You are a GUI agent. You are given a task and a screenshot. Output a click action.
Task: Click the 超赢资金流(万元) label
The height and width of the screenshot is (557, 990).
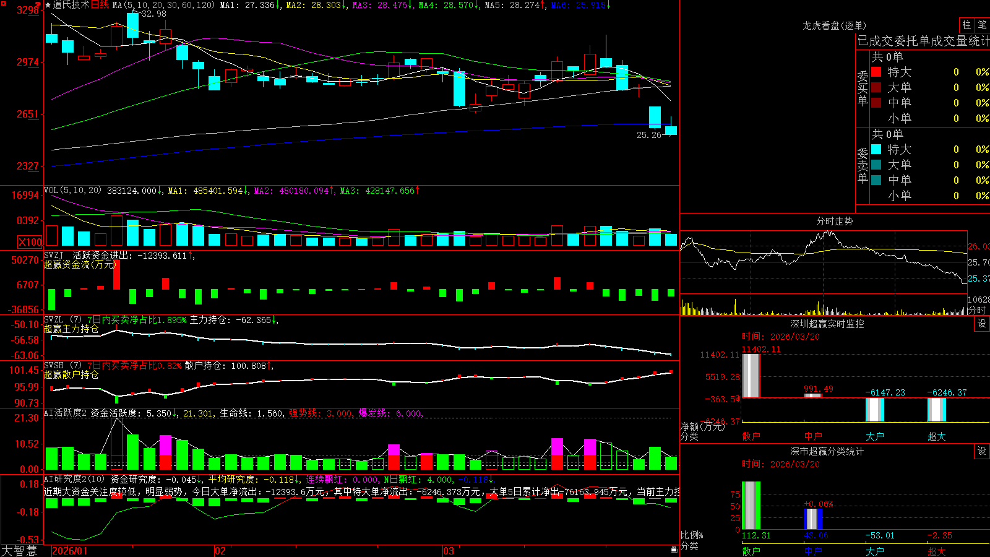(x=80, y=264)
